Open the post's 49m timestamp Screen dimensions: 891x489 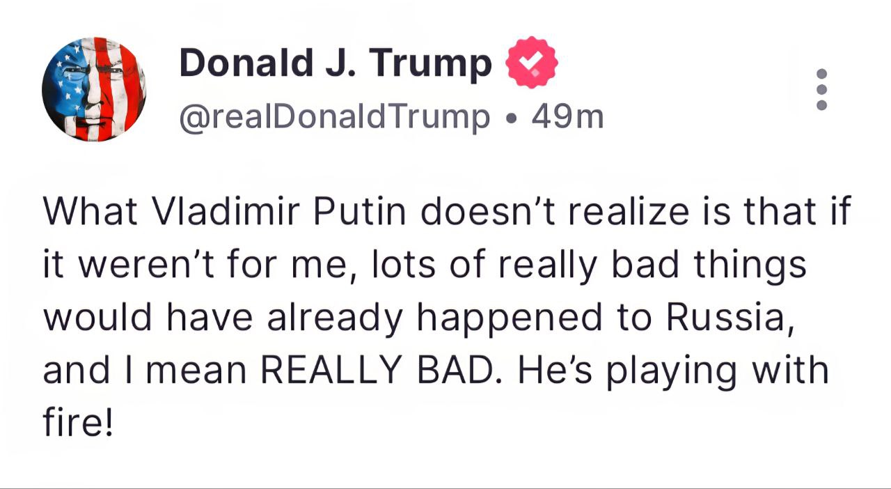pos(567,117)
